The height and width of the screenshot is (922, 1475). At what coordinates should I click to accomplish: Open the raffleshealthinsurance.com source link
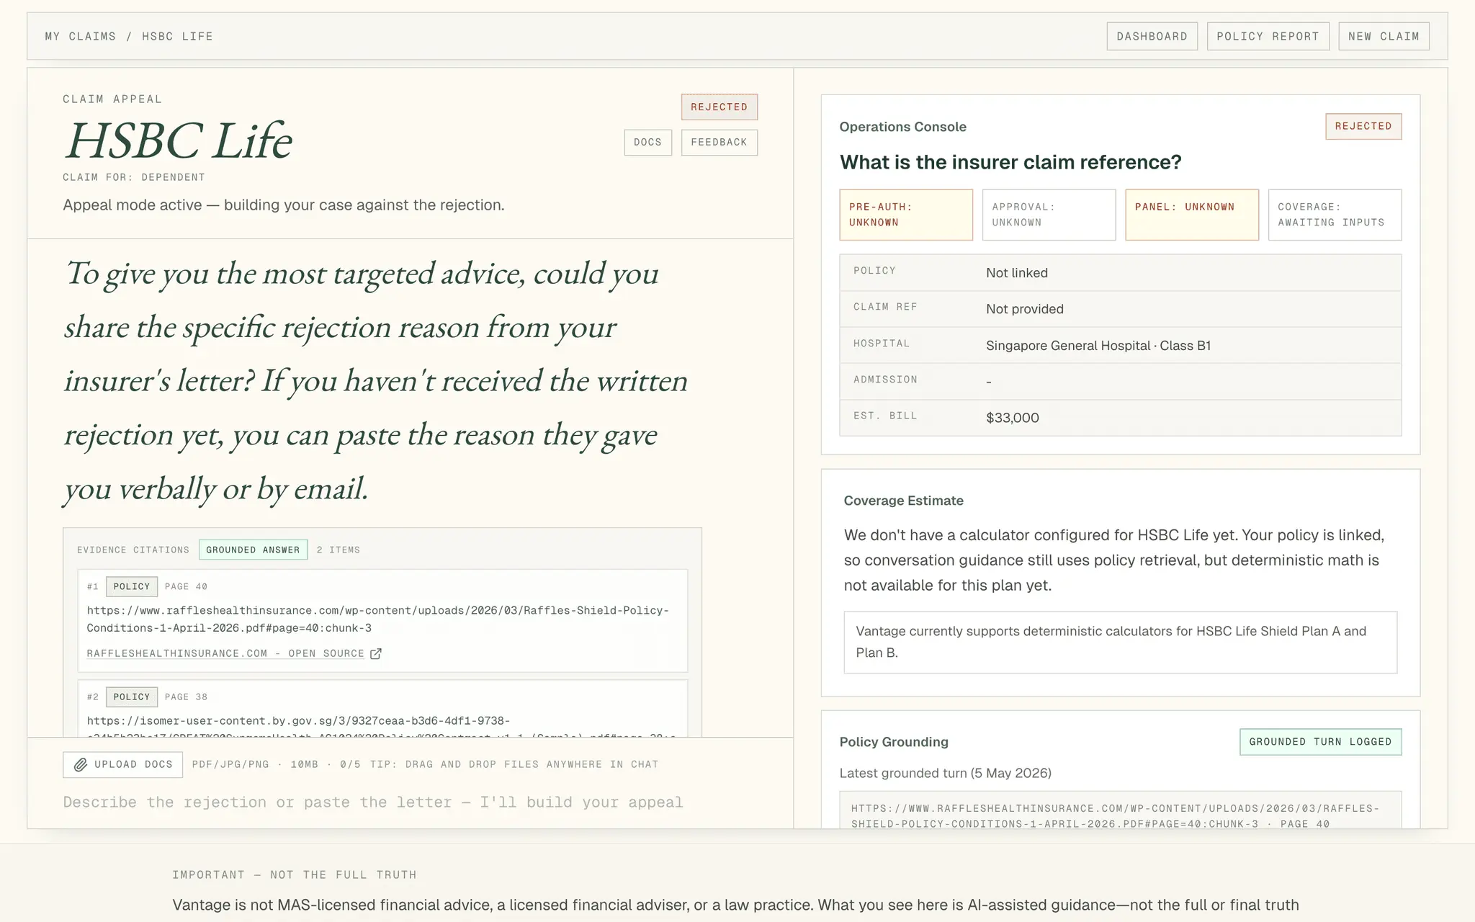coord(234,653)
